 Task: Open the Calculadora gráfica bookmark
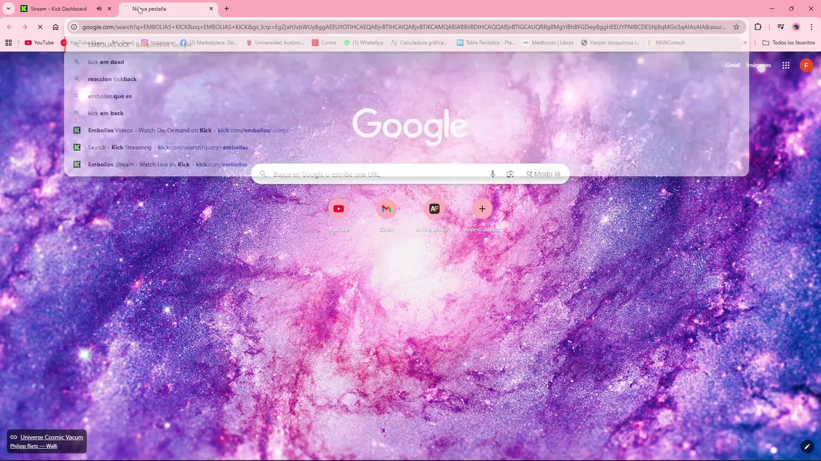(x=419, y=43)
